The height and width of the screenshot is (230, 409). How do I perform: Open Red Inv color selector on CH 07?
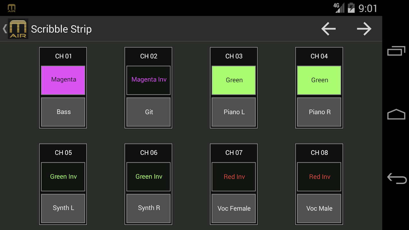pyautogui.click(x=234, y=177)
